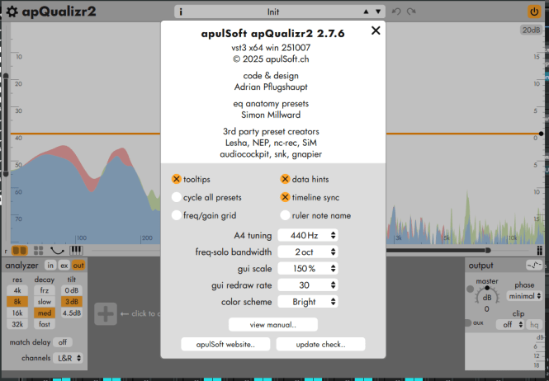The width and height of the screenshot is (549, 381).
Task: Open the gui scale dropdown
Action: click(308, 268)
